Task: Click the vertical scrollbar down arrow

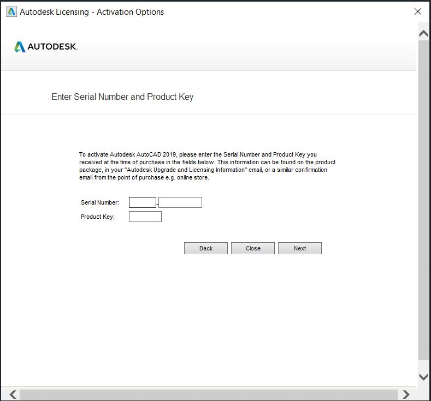Action: pyautogui.click(x=423, y=376)
